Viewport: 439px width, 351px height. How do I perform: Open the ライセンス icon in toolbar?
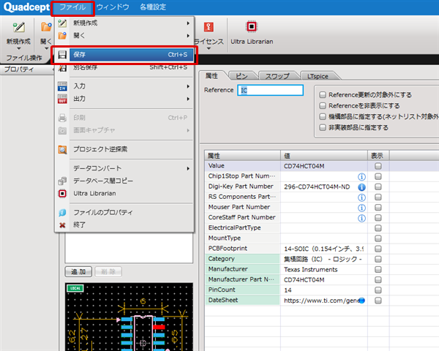(x=209, y=27)
